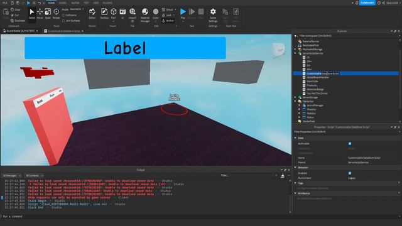Expand the ReplicatedStorage tree node
This screenshot has width=402, height=226.
pyautogui.click(x=295, y=49)
